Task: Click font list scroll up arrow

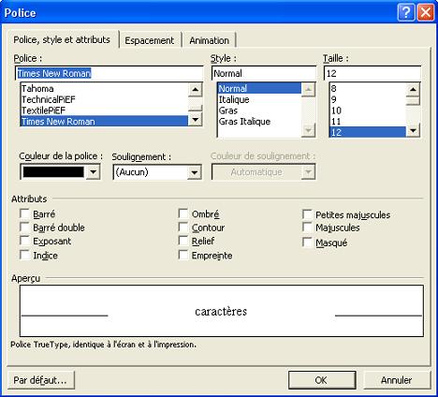Action: (x=196, y=90)
